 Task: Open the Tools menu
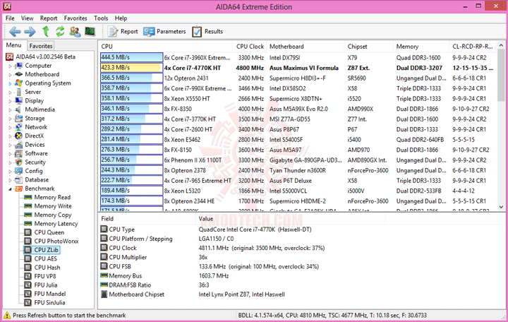tap(101, 18)
